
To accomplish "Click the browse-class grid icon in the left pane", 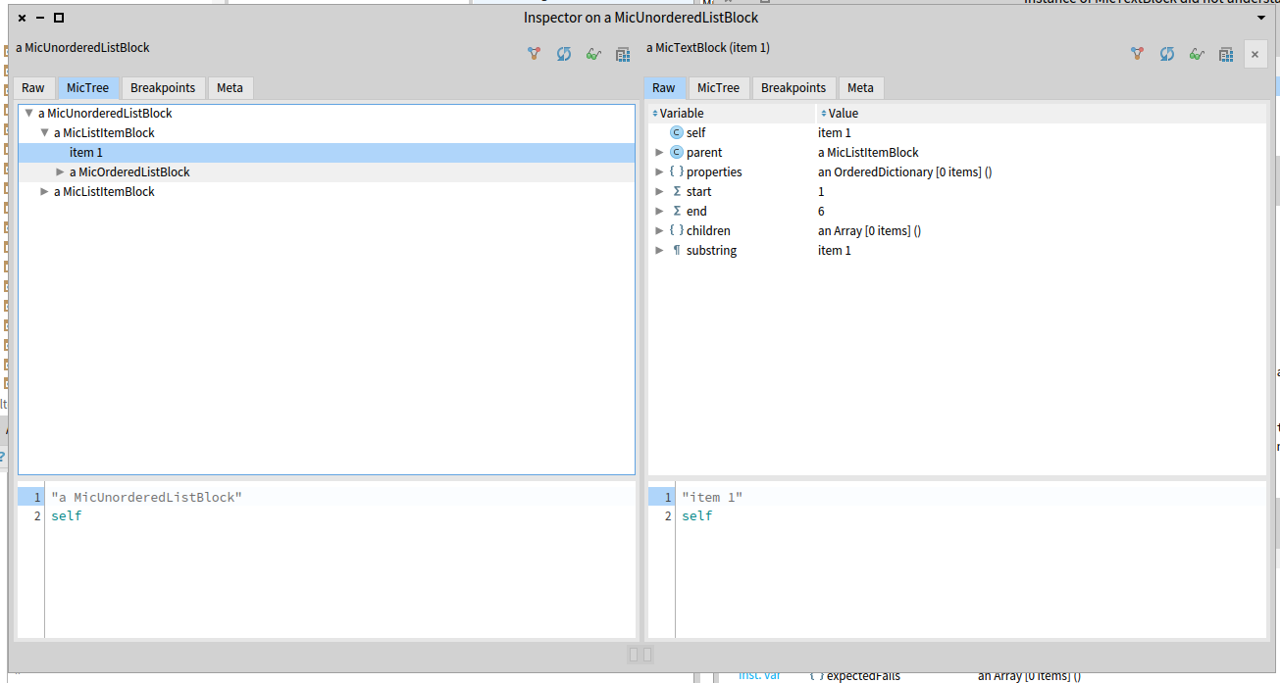I will tap(623, 54).
